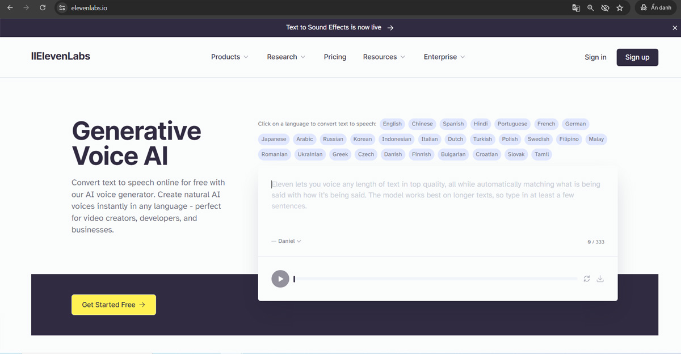Open Google Translate icon in the toolbar
The image size is (681, 354).
coord(575,8)
